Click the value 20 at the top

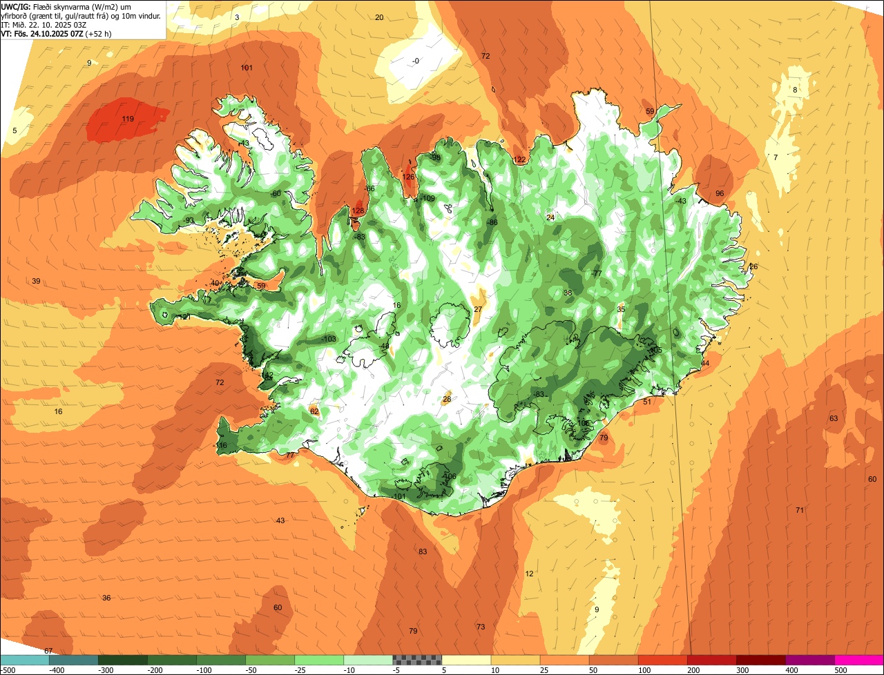(379, 17)
